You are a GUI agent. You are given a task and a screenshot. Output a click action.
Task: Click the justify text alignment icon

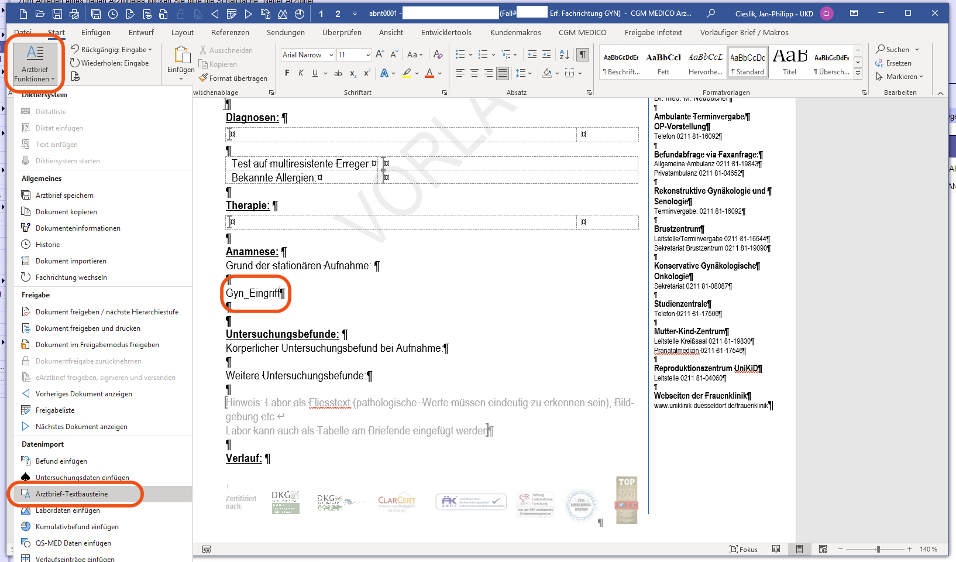click(502, 73)
